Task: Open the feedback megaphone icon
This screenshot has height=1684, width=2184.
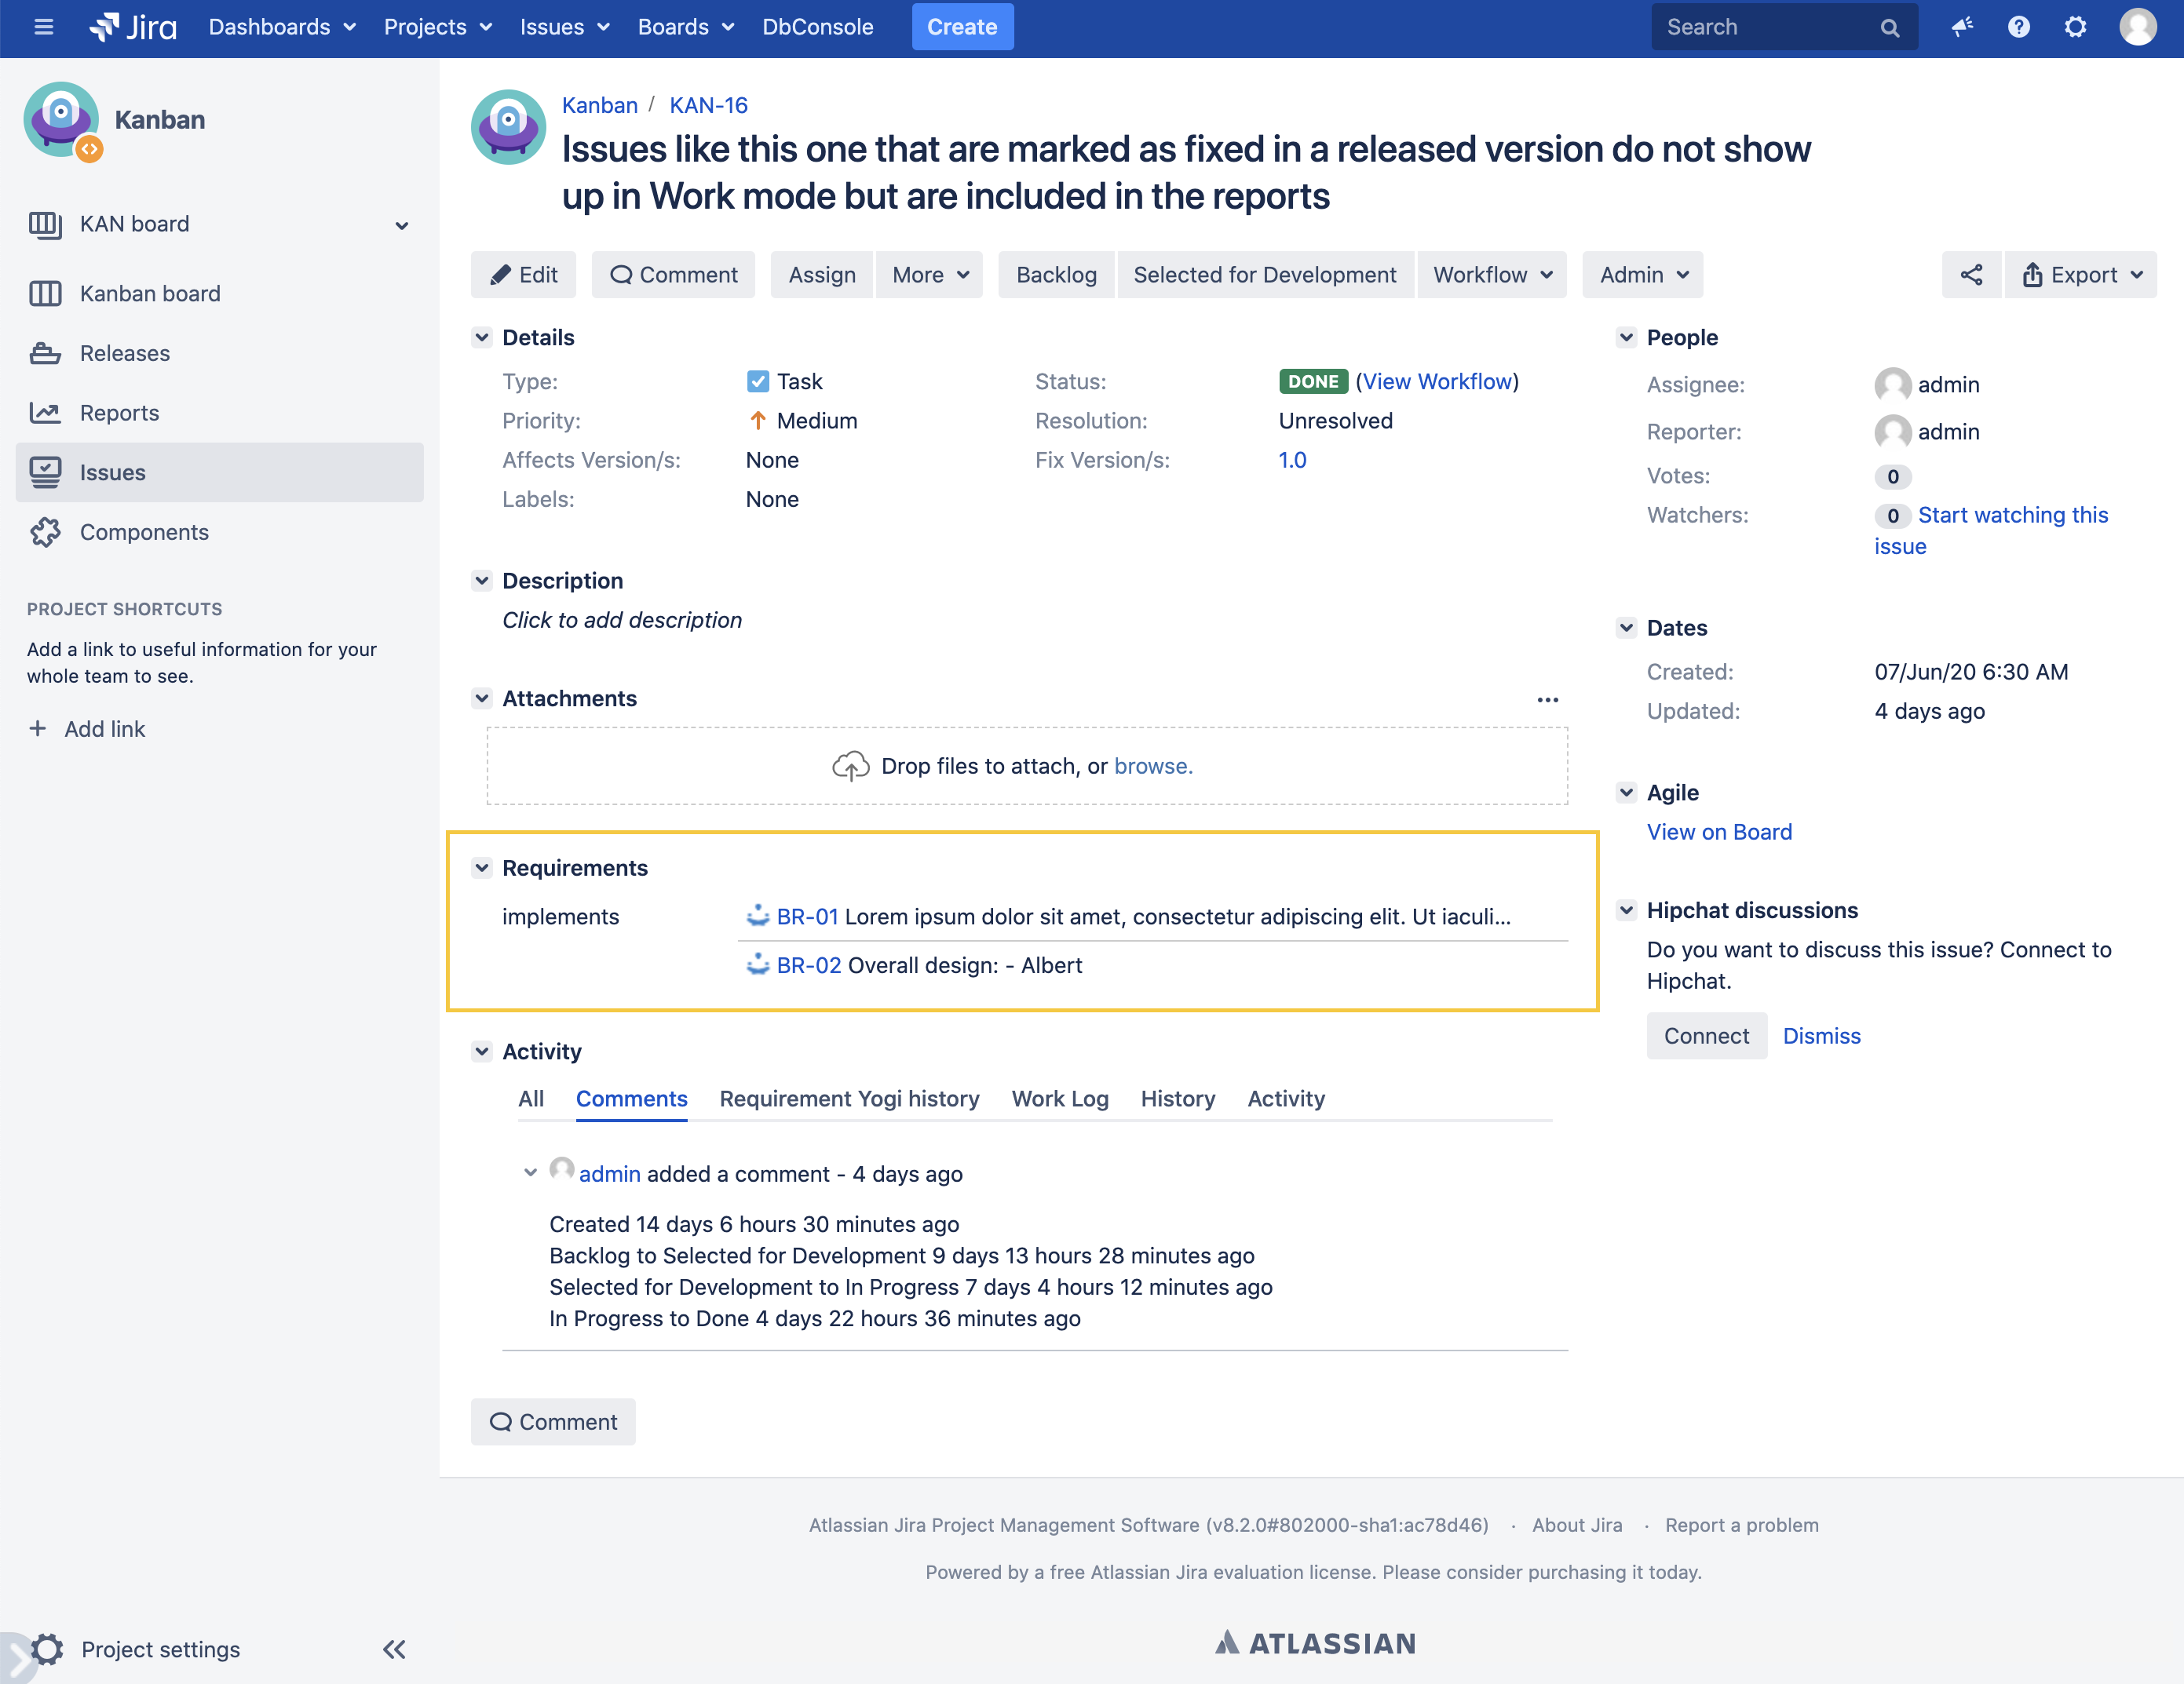Action: point(1961,27)
